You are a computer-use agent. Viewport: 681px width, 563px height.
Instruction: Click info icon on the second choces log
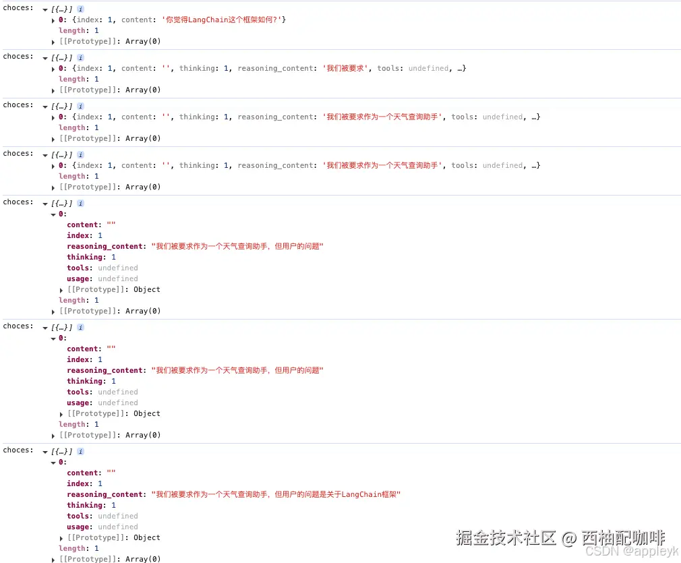point(80,57)
